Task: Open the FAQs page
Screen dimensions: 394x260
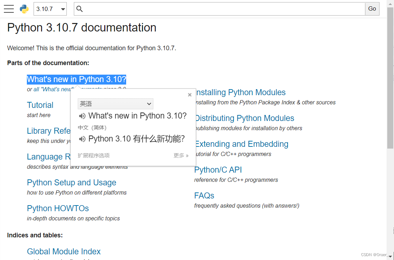Action: pyautogui.click(x=204, y=196)
